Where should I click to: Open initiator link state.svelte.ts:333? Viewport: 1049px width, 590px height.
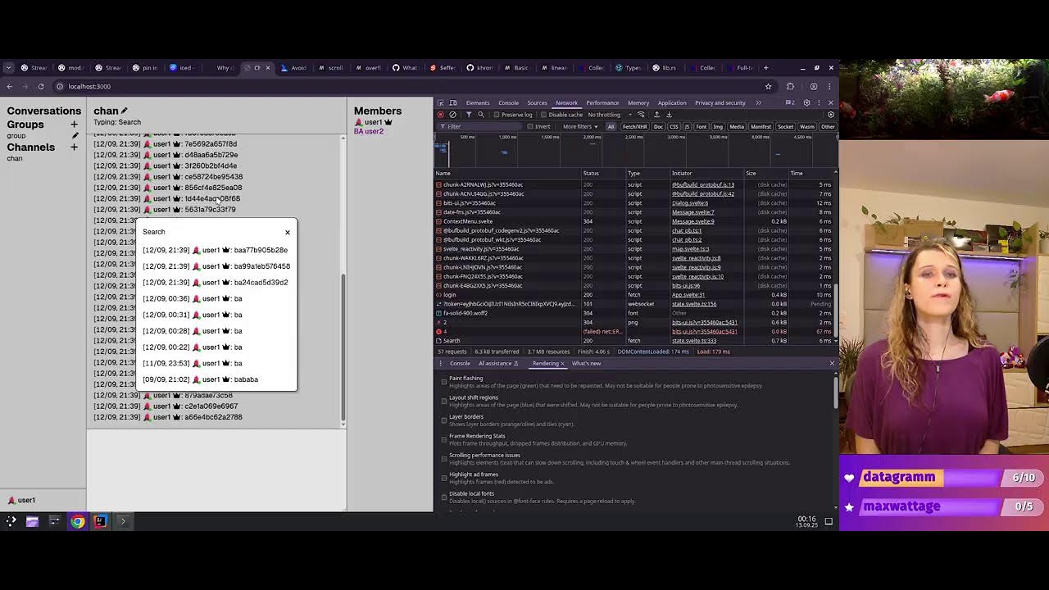tap(694, 341)
